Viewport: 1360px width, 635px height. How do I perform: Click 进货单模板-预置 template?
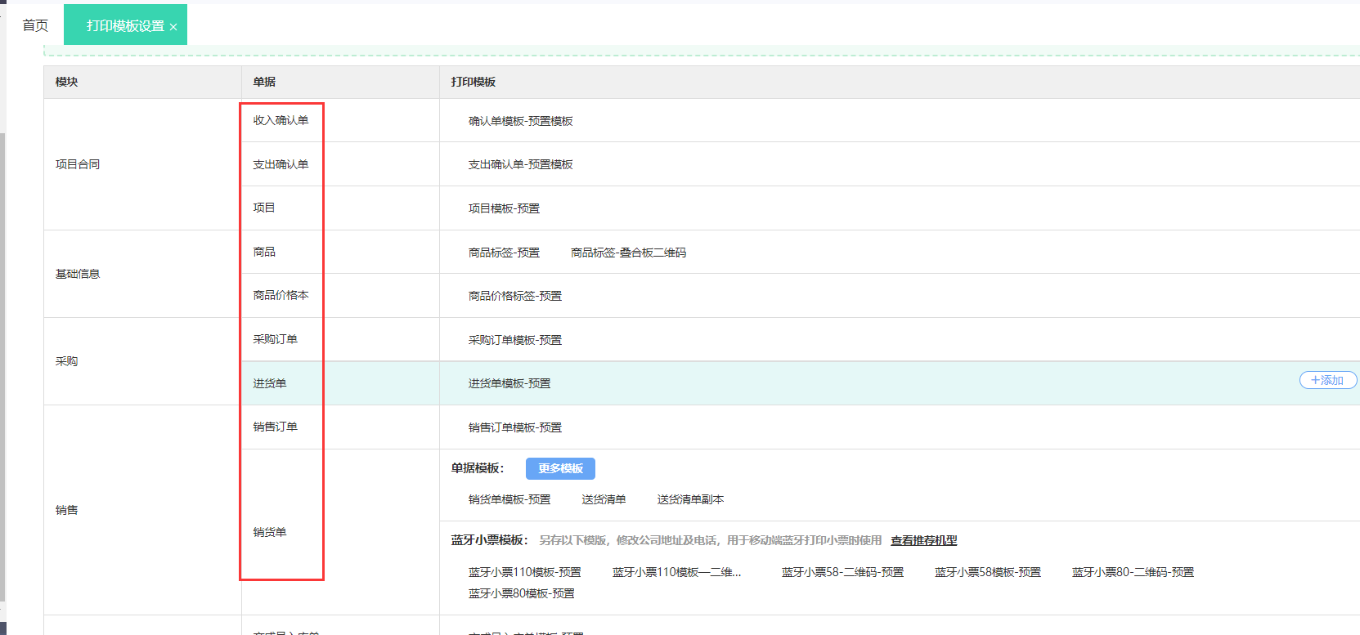click(x=509, y=383)
